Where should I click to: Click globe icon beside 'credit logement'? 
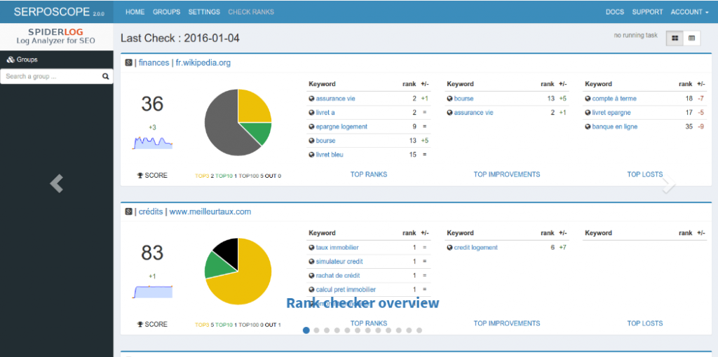[x=450, y=247]
